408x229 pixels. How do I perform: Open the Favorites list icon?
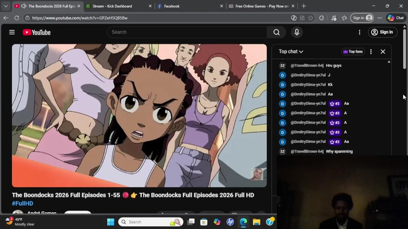(344, 18)
